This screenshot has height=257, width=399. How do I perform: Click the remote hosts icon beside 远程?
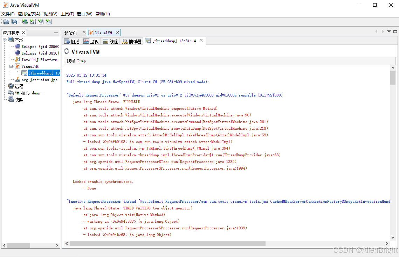[11, 86]
